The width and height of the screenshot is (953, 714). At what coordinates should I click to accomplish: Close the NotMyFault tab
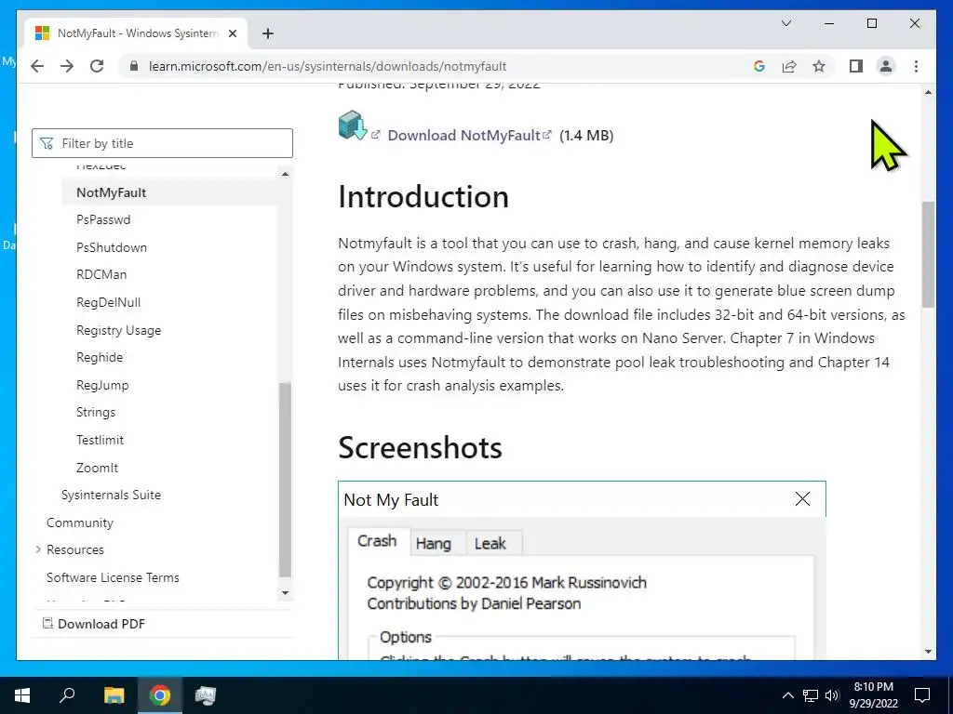click(x=232, y=33)
